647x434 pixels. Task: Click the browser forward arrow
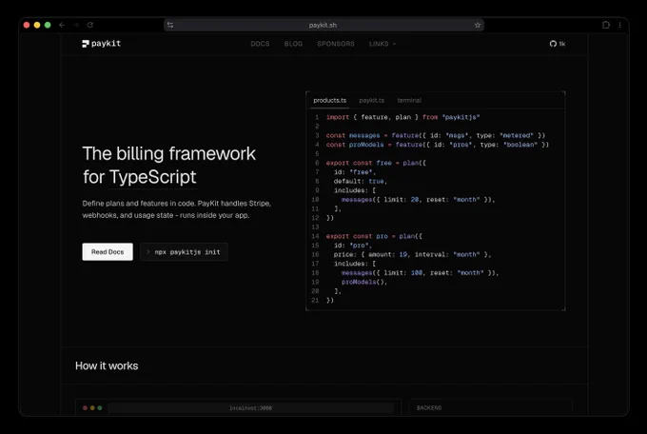pos(76,25)
